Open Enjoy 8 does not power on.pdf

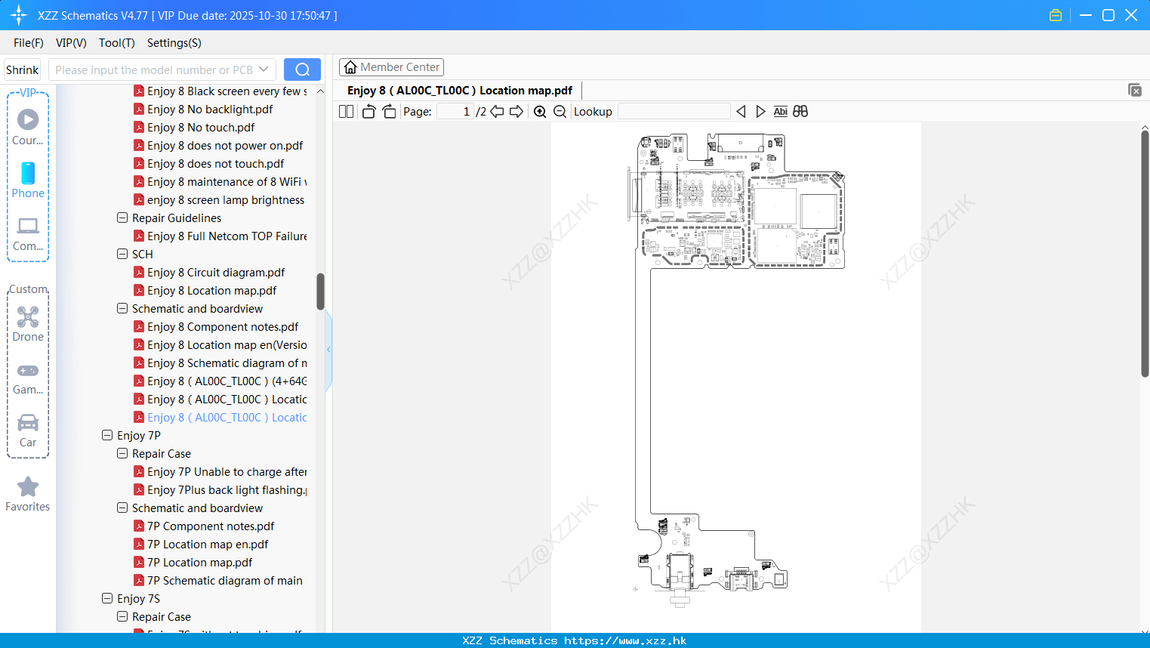pos(225,145)
